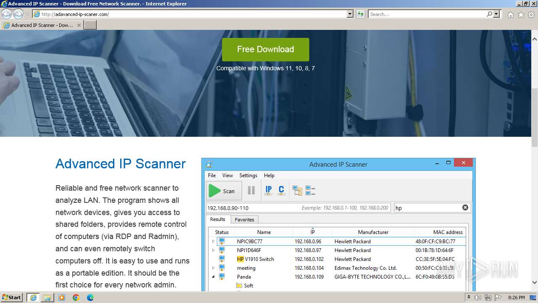Open the Windows Start button
The height and width of the screenshot is (303, 538).
11,297
